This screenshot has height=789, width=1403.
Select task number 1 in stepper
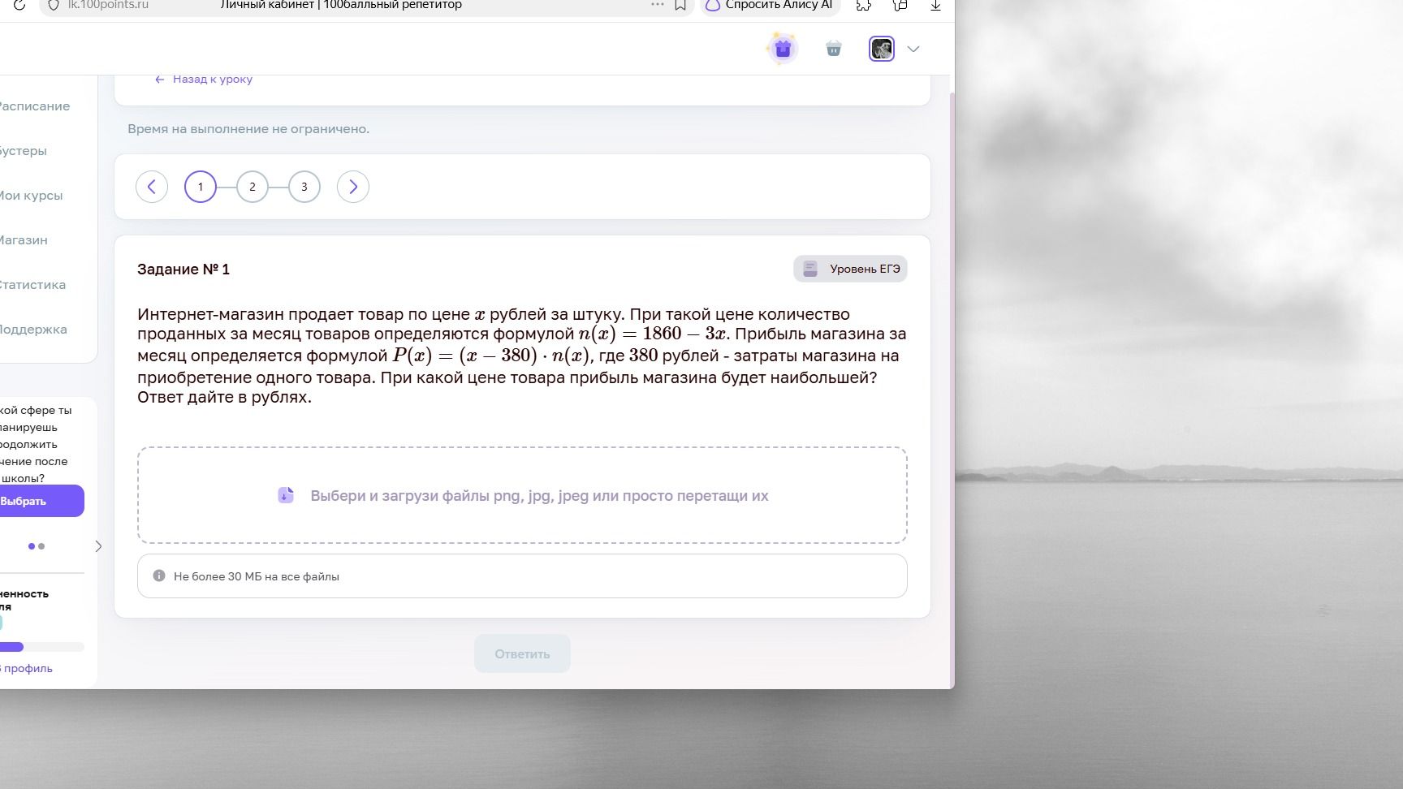201,187
